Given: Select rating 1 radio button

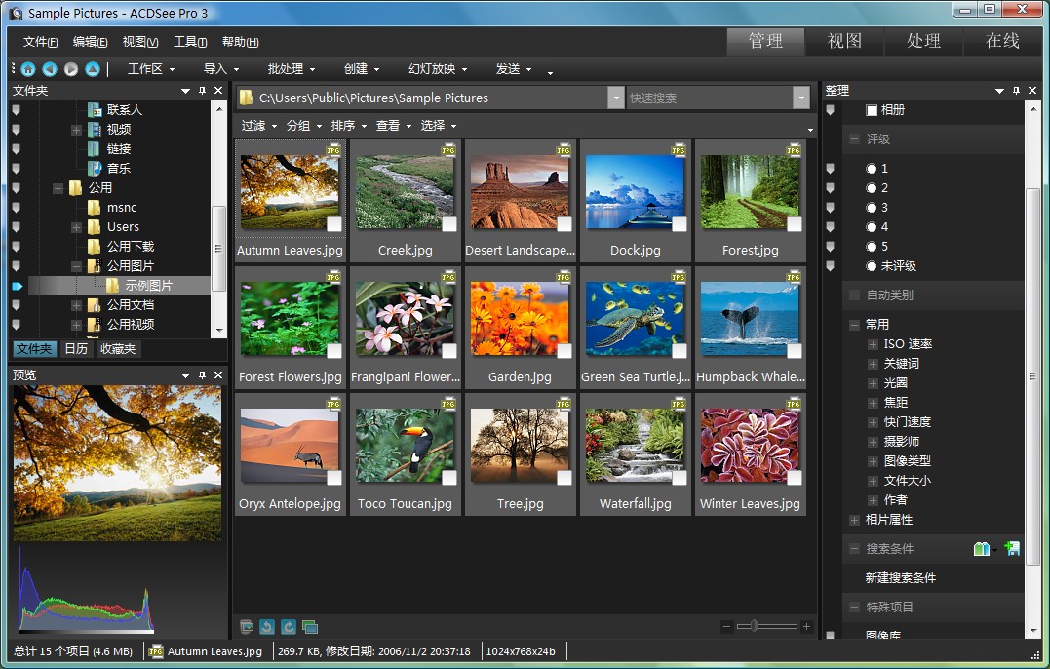Looking at the screenshot, I should (x=872, y=169).
